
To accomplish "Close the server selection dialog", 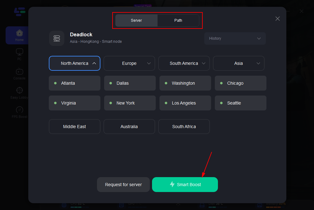I will 278,19.
